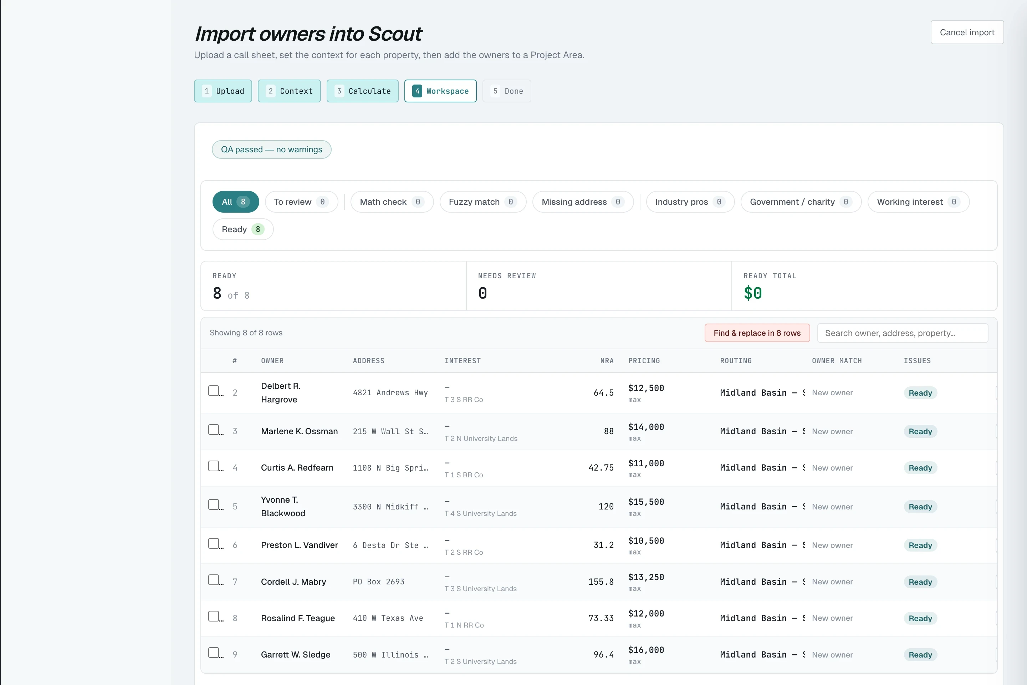Screen dimensions: 1027x685
Task: Click address PO Box 2693
Action: (x=378, y=582)
